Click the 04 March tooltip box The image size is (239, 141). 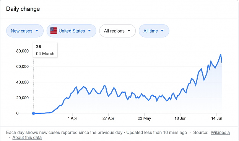pyautogui.click(x=45, y=50)
